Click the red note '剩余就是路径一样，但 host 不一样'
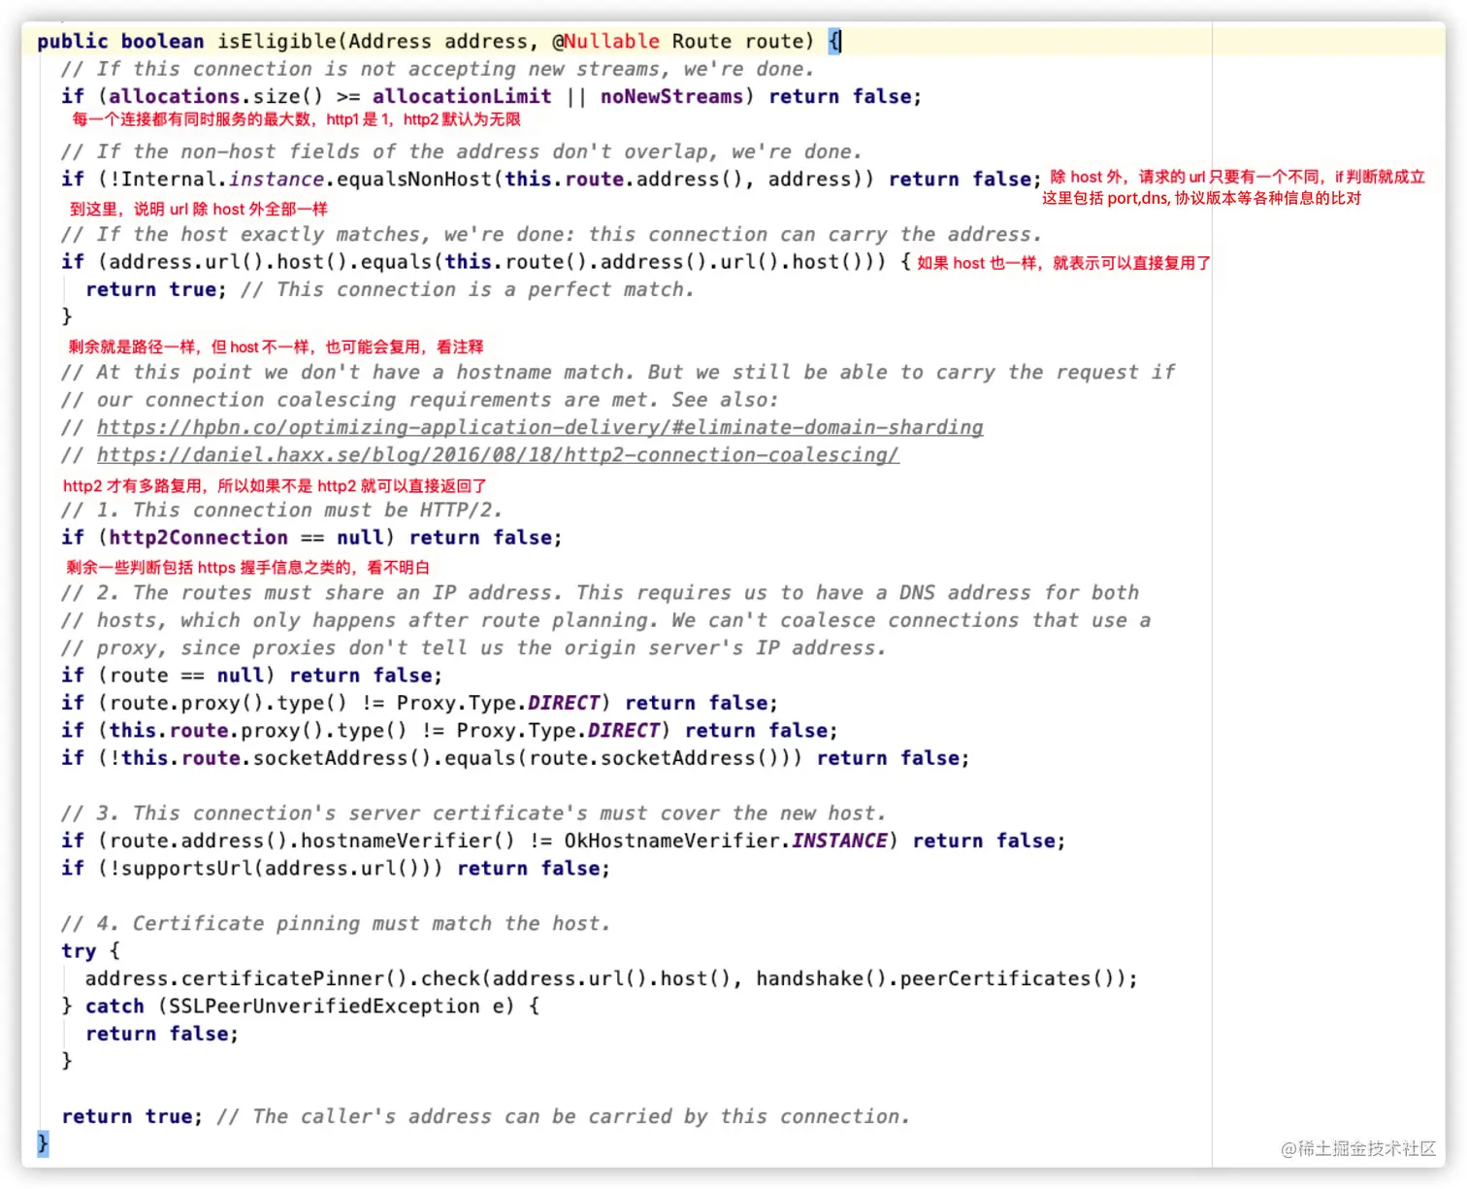This screenshot has height=1189, width=1467. (x=276, y=347)
